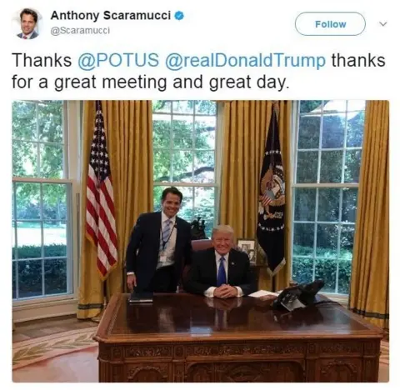Click the white papers on the desk
Image resolution: width=400 pixels, height=390 pixels.
[x=263, y=294]
